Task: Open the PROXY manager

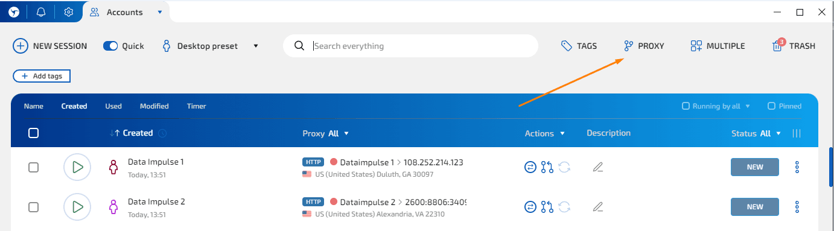Action: coord(644,46)
